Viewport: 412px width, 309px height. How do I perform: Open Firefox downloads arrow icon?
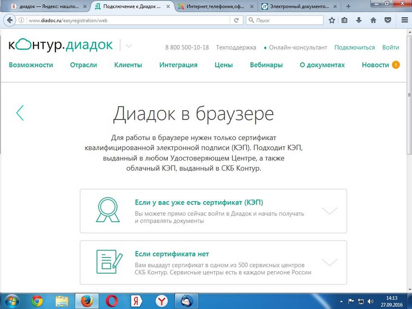pos(359,20)
